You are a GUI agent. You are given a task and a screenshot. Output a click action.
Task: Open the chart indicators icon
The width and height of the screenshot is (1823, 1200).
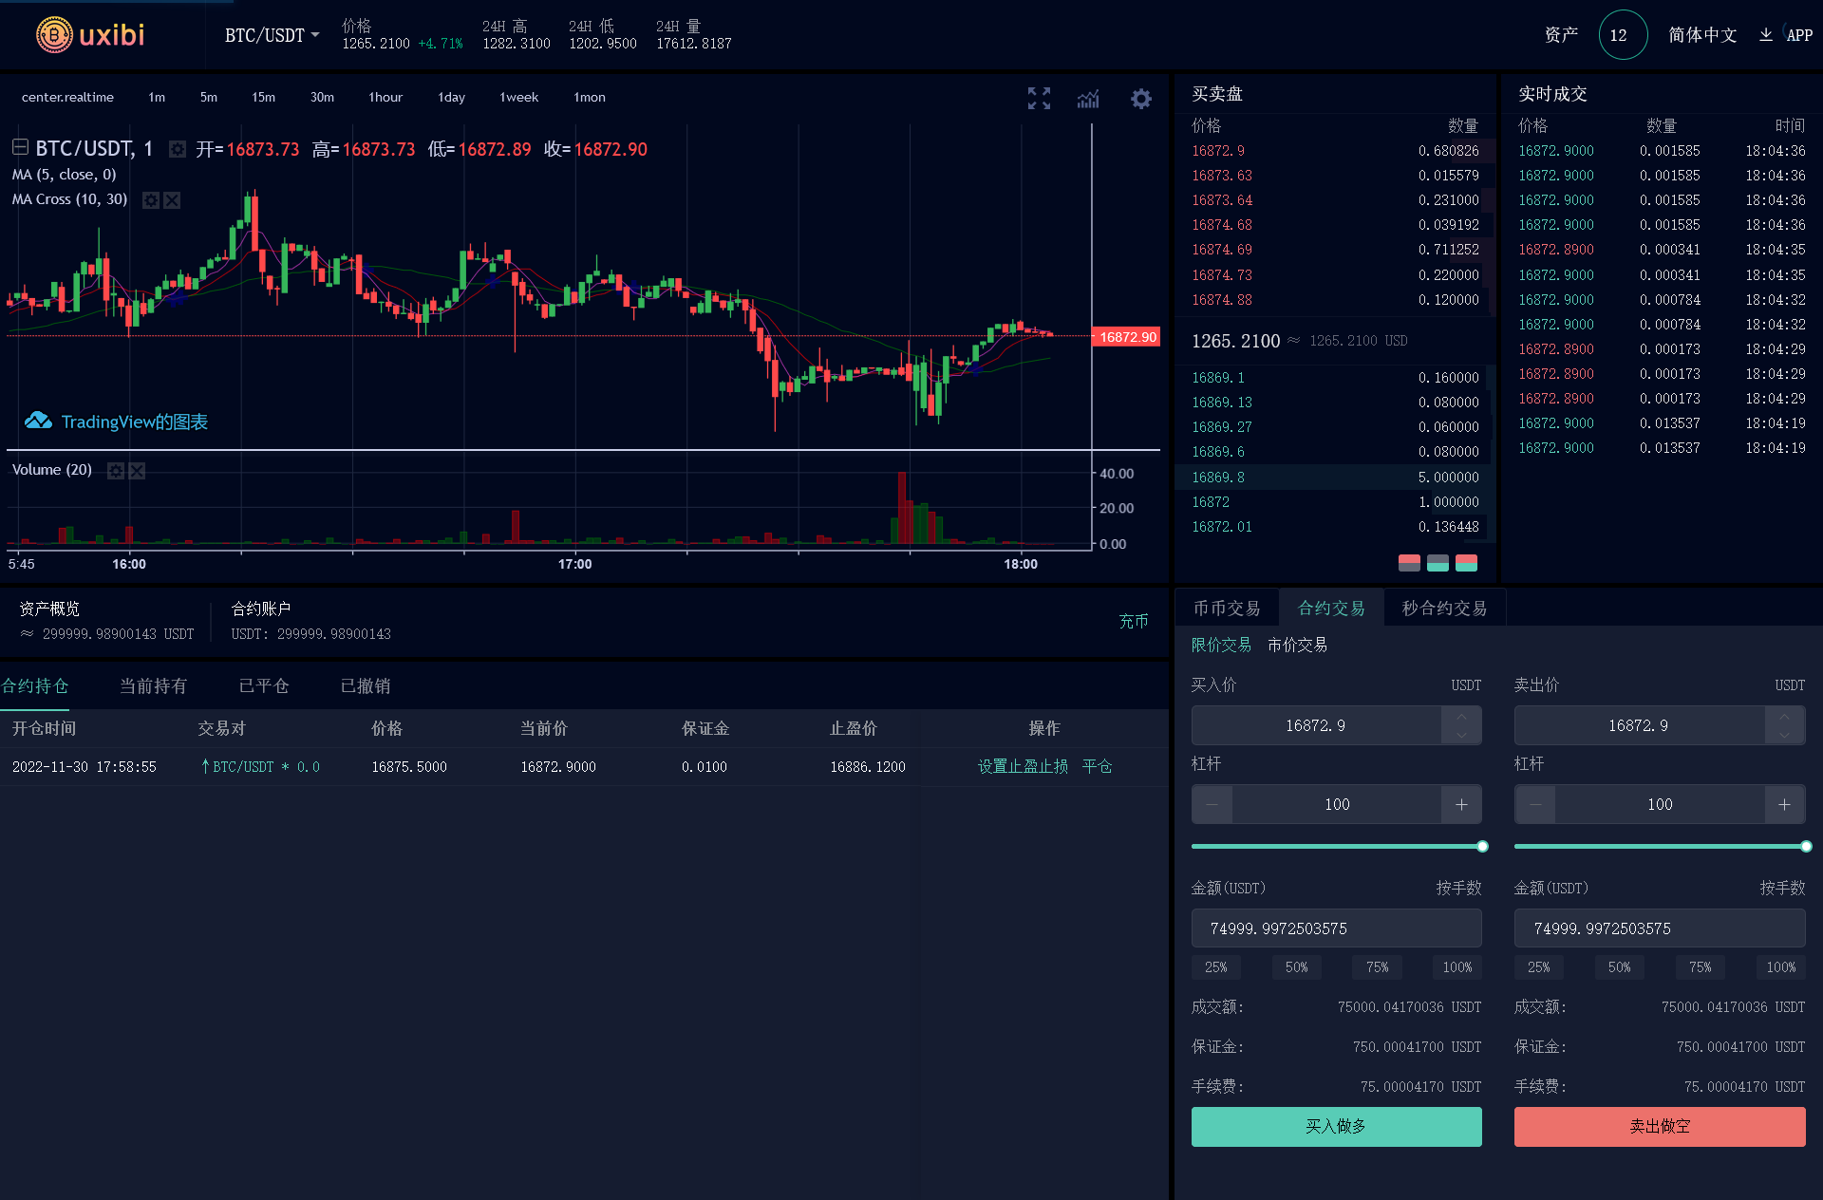(1088, 98)
